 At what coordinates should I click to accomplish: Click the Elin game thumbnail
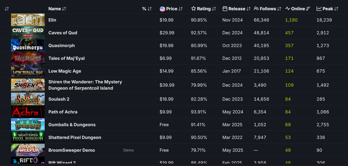28,20
